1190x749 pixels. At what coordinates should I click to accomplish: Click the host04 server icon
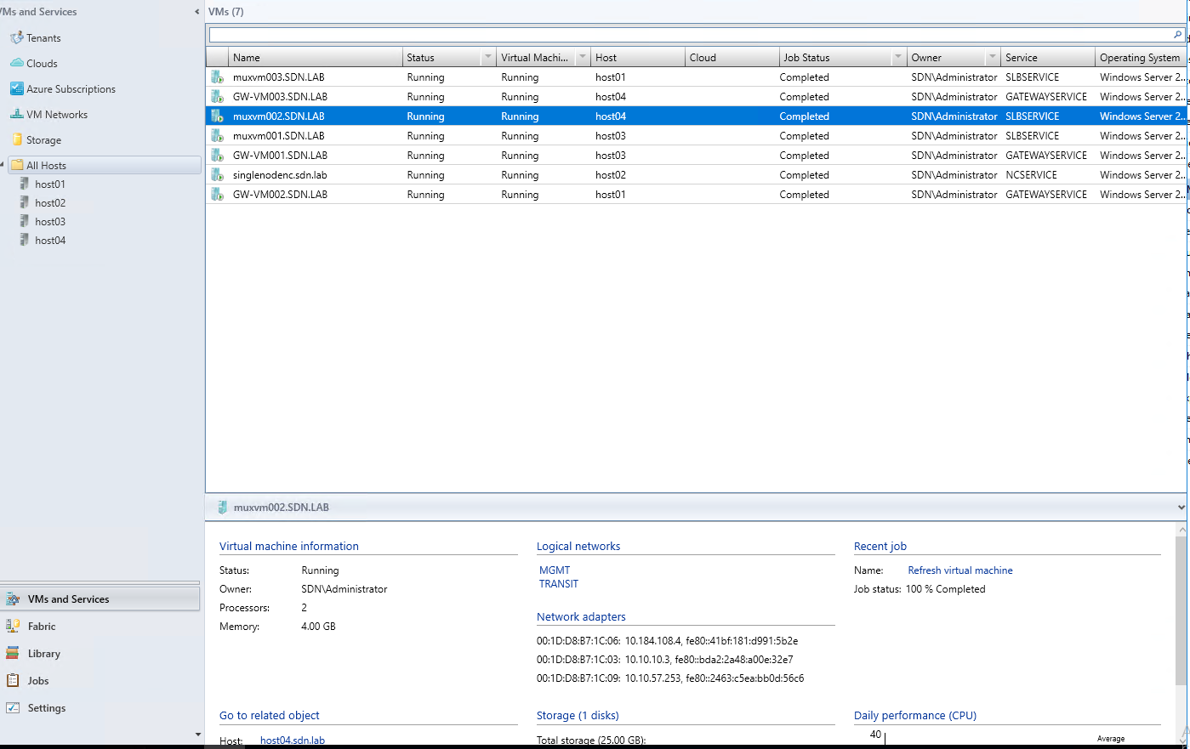25,240
